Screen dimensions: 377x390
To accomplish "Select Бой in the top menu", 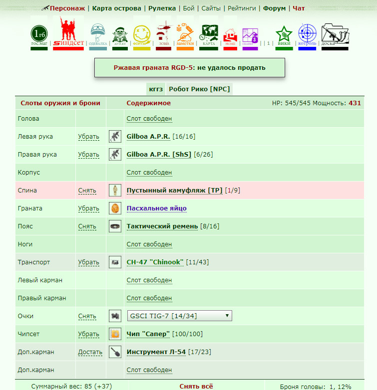I will (x=189, y=8).
